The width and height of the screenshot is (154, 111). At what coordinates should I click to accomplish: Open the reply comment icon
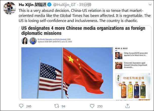(21, 106)
